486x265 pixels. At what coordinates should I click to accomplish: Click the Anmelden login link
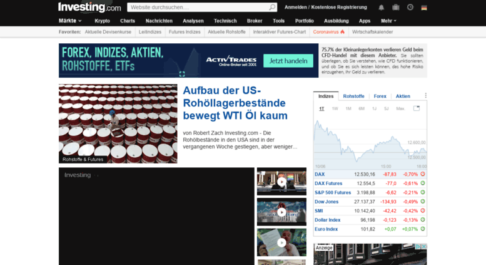point(295,7)
